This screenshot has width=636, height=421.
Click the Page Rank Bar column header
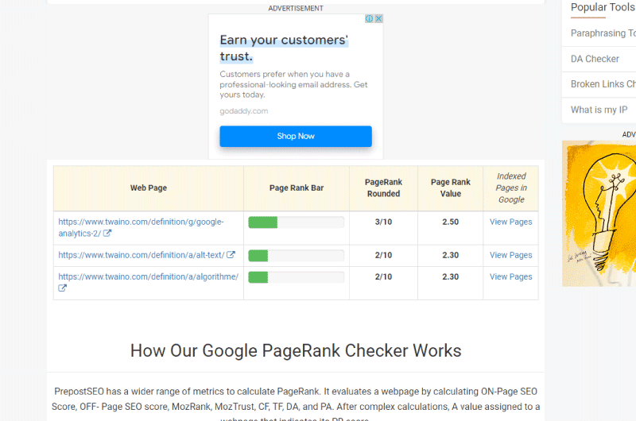297,188
